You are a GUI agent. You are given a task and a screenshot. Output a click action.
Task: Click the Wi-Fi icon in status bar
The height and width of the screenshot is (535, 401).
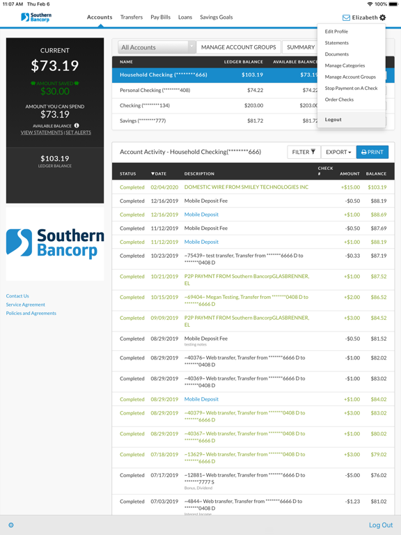pos(370,4)
